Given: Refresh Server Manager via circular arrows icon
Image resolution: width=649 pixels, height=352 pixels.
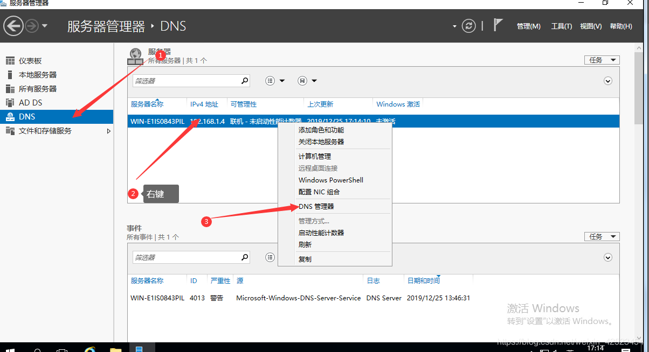Looking at the screenshot, I should (470, 26).
